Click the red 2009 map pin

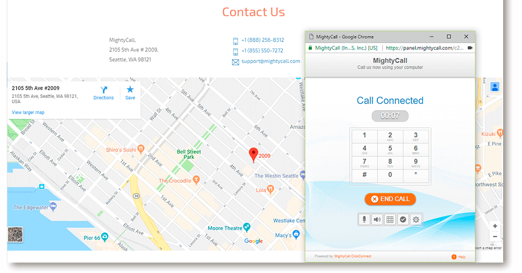pos(253,155)
